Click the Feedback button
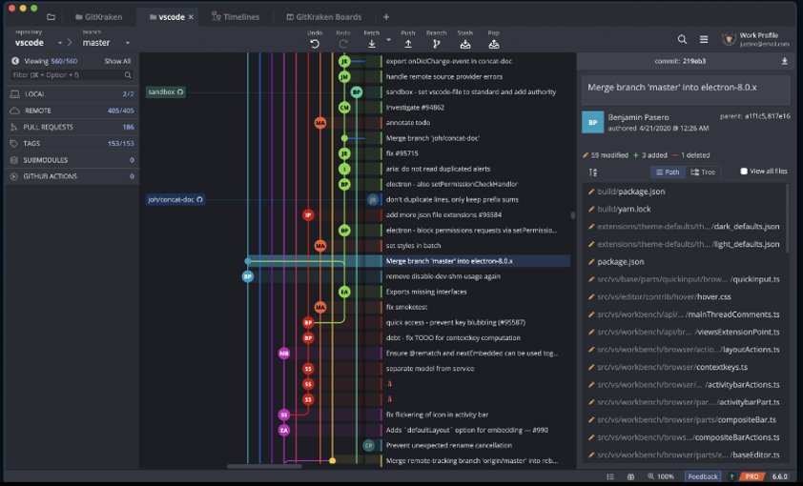The width and height of the screenshot is (803, 486). coord(703,476)
